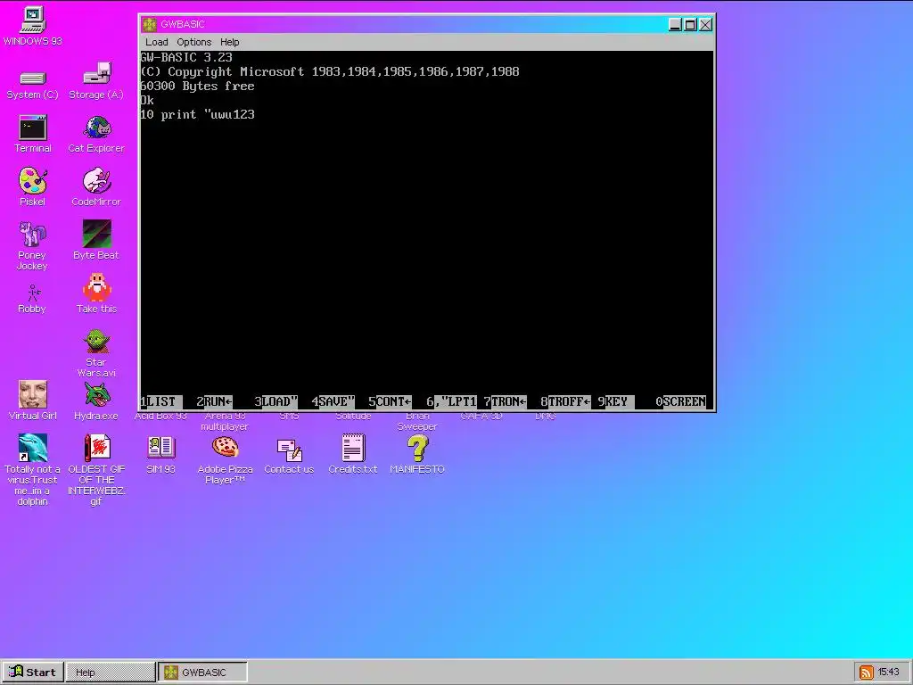The height and width of the screenshot is (685, 913).
Task: Open Storage (A:) floppy icon
Action: click(96, 80)
